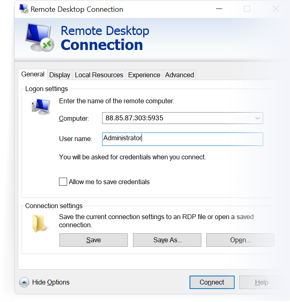
Task: Click the computer icon in Logon settings
Action: point(41,106)
